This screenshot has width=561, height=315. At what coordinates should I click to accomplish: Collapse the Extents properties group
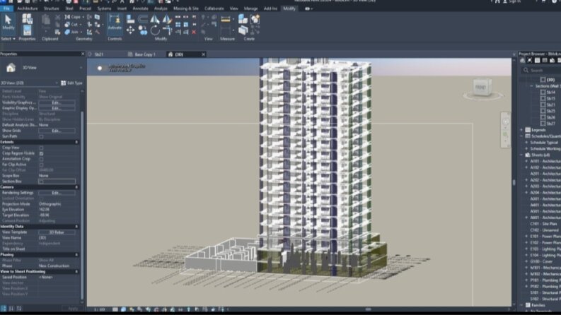pyautogui.click(x=76, y=142)
